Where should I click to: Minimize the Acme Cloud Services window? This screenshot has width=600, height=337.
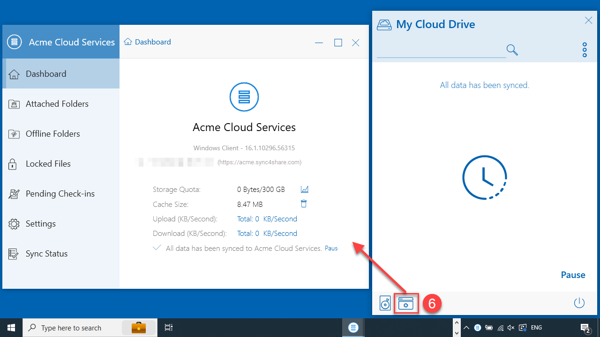(319, 43)
